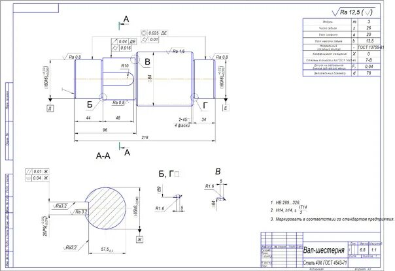Image resolution: width=395 pixels, height=271 pixels.
Task: Click technical note H14, h14, IT14/2
Action: [289, 210]
